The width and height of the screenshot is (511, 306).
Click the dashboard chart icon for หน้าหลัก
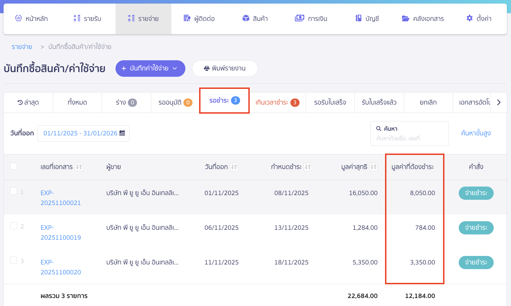point(18,18)
